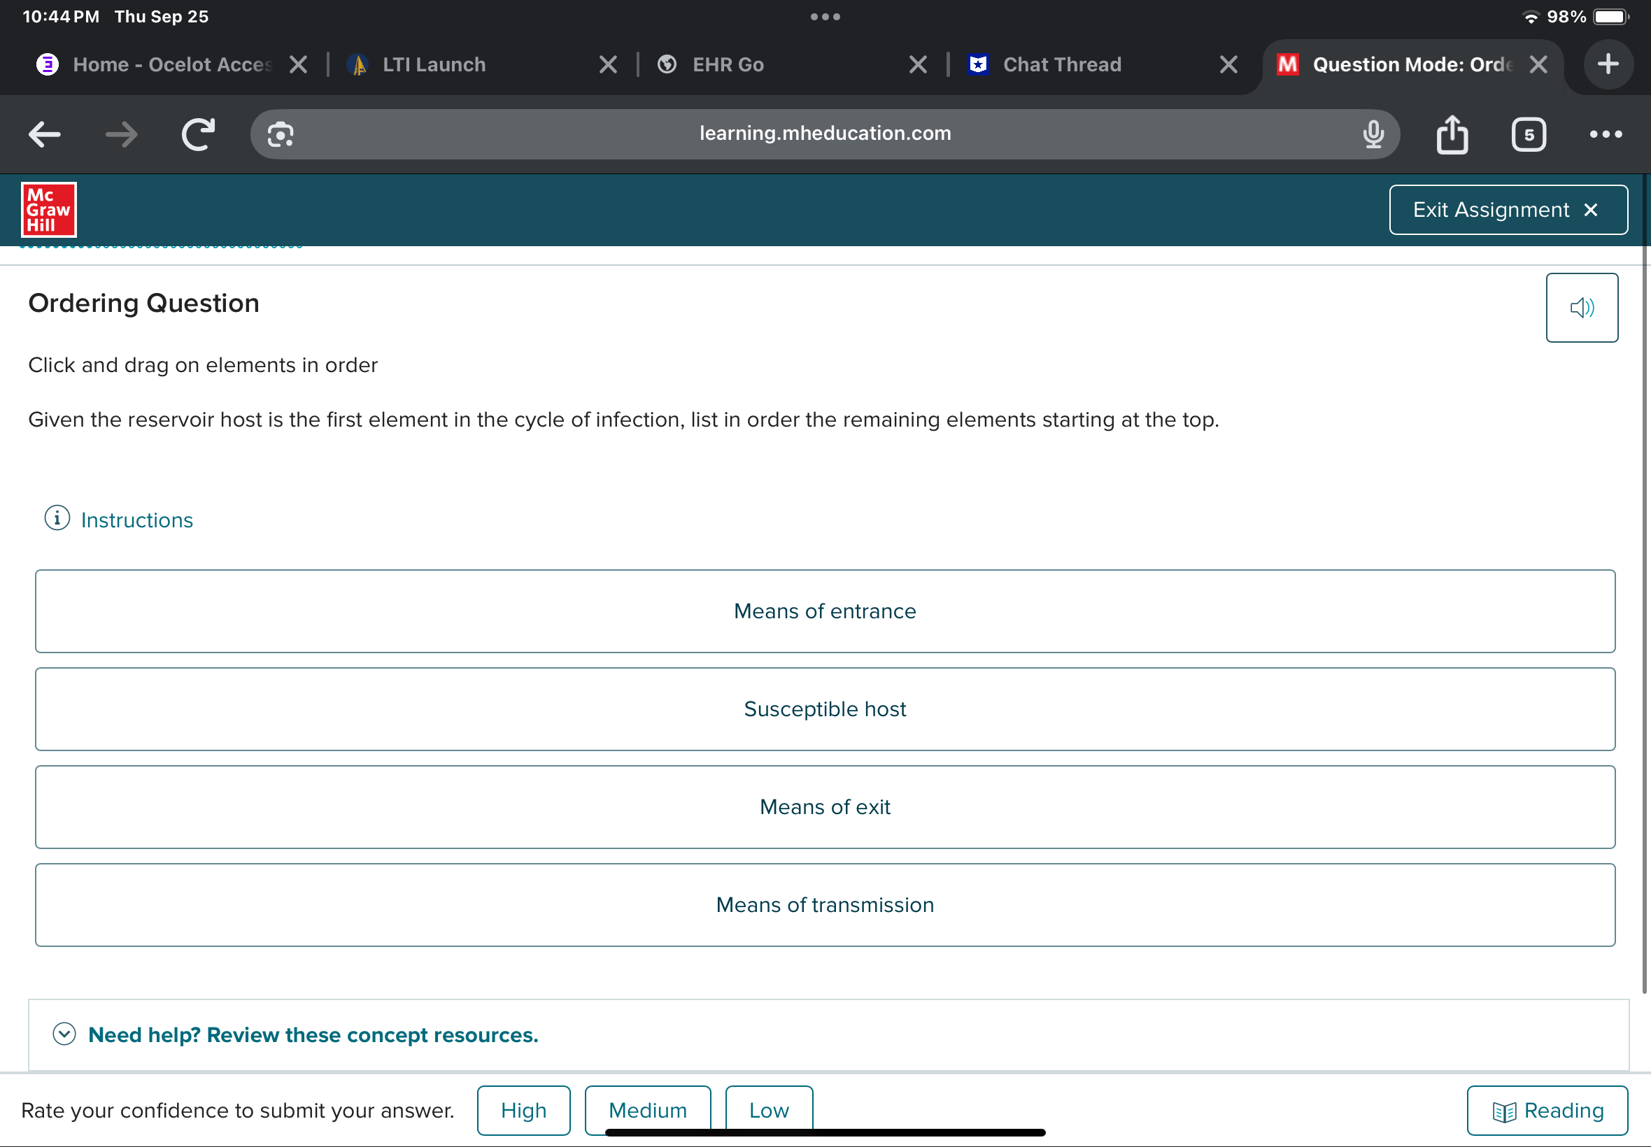1651x1147 pixels.
Task: Open tab switcher showing 5 tabs
Action: [x=1528, y=134]
